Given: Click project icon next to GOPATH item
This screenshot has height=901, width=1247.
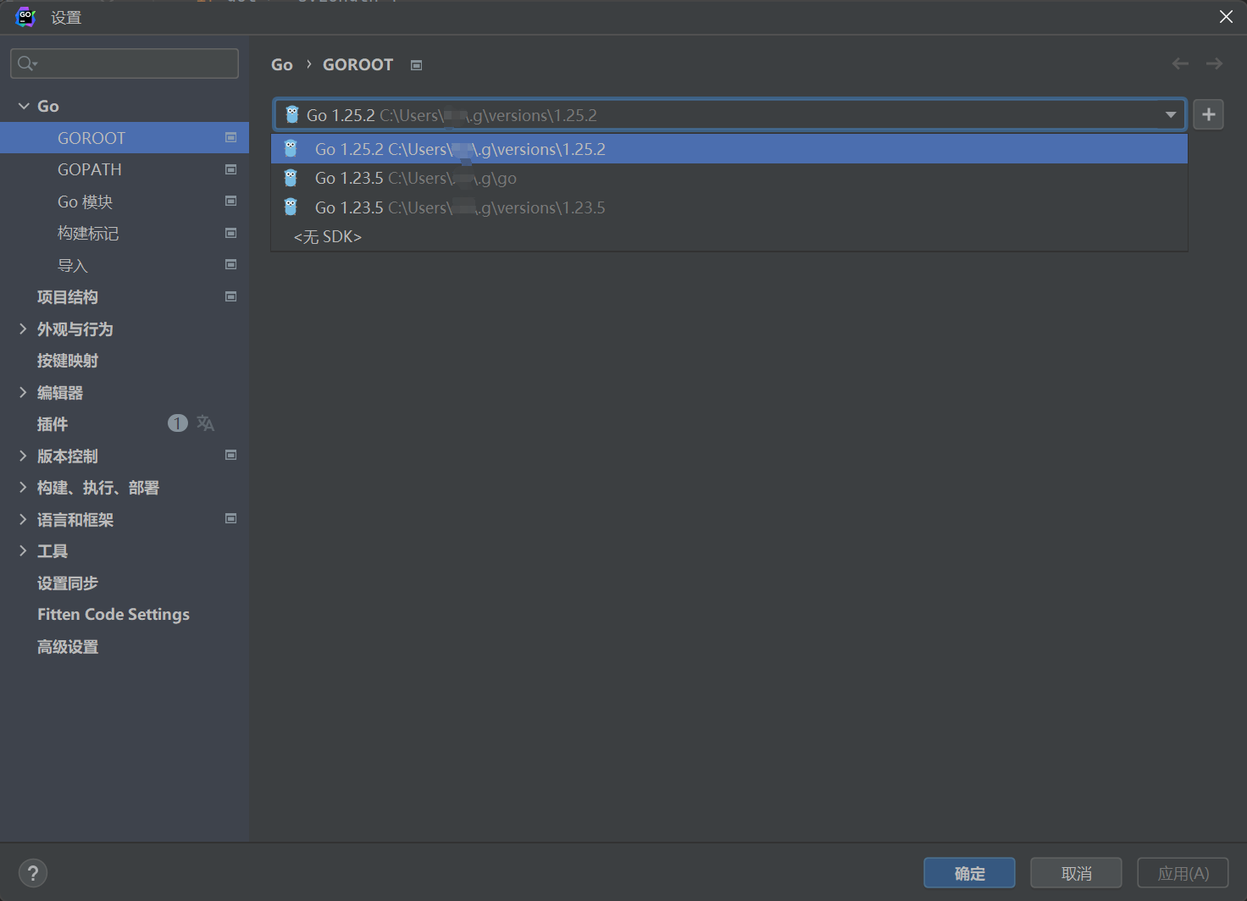Looking at the screenshot, I should coord(230,169).
